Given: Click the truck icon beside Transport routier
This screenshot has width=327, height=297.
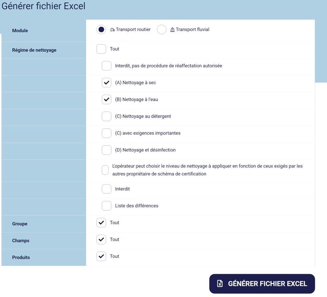Looking at the screenshot, I should click(x=112, y=30).
